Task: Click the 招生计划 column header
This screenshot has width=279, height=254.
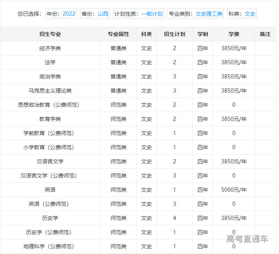Action: (x=175, y=34)
